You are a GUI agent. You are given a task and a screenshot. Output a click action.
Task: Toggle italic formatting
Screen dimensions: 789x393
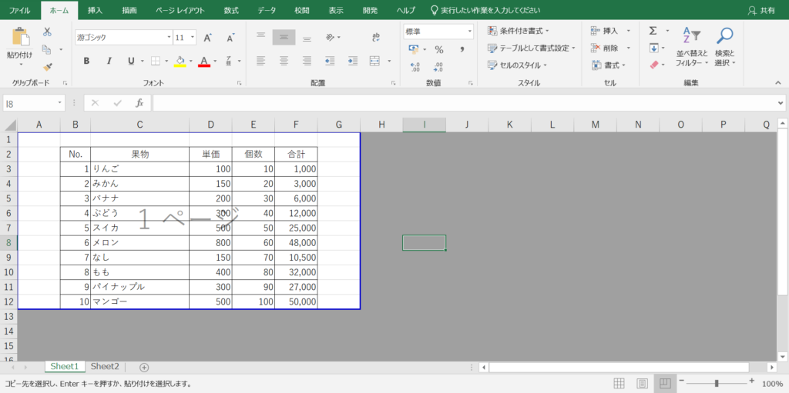tap(109, 61)
